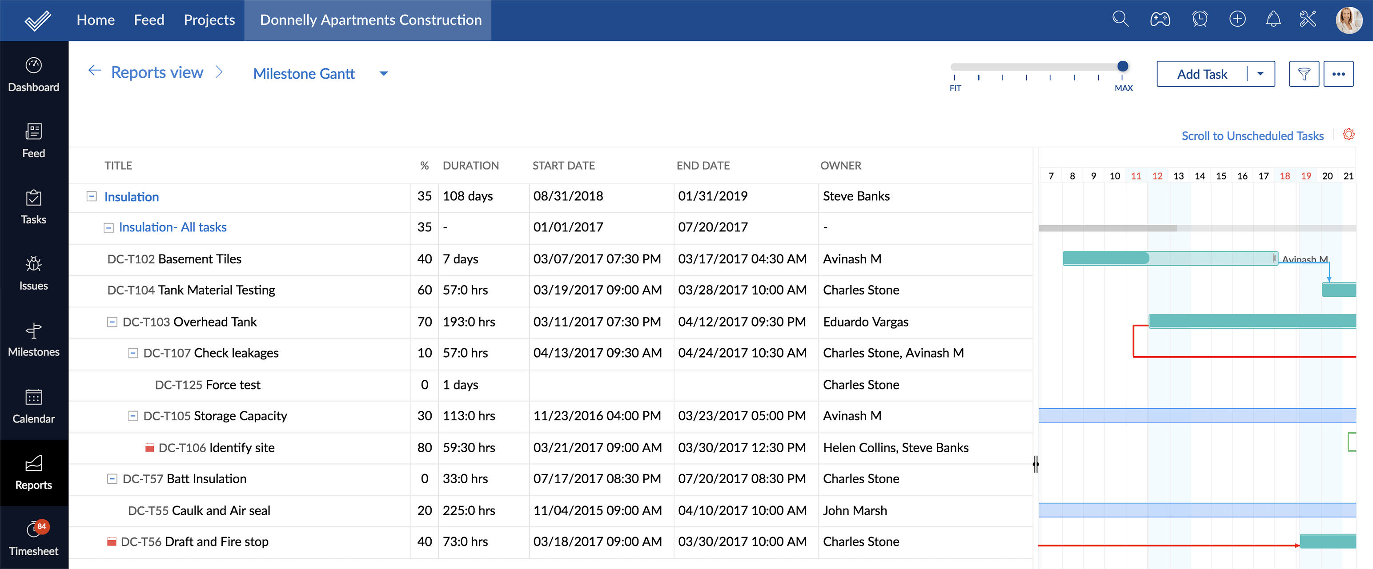Click the red gear settings icon

click(x=1348, y=135)
